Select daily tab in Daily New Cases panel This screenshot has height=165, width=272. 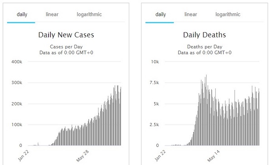click(x=22, y=14)
